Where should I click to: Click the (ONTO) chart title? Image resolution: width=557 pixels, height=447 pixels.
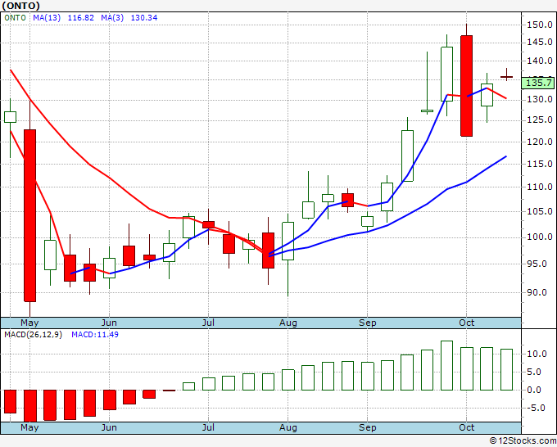click(x=20, y=6)
